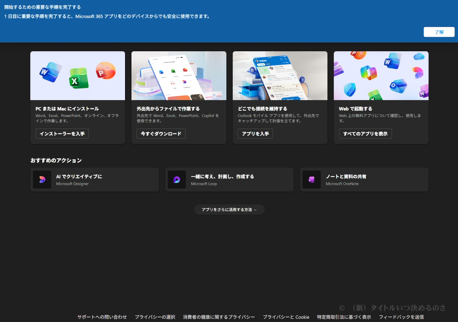Click Web で起動する heading
The width and height of the screenshot is (458, 322).
pos(355,109)
